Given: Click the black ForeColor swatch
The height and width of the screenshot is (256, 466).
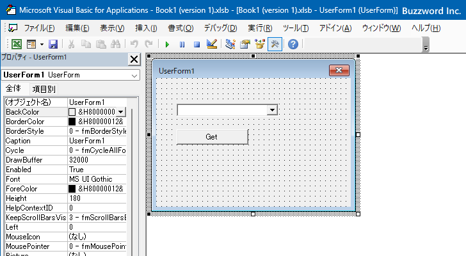Looking at the screenshot, I should click(72, 189).
